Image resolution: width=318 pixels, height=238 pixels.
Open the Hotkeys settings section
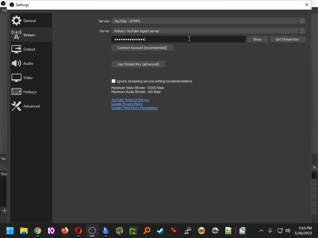tap(31, 92)
